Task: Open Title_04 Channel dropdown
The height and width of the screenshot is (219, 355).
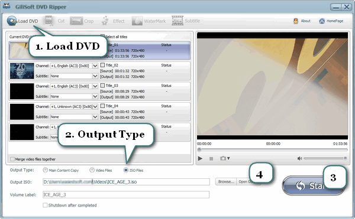Action: 95,107
